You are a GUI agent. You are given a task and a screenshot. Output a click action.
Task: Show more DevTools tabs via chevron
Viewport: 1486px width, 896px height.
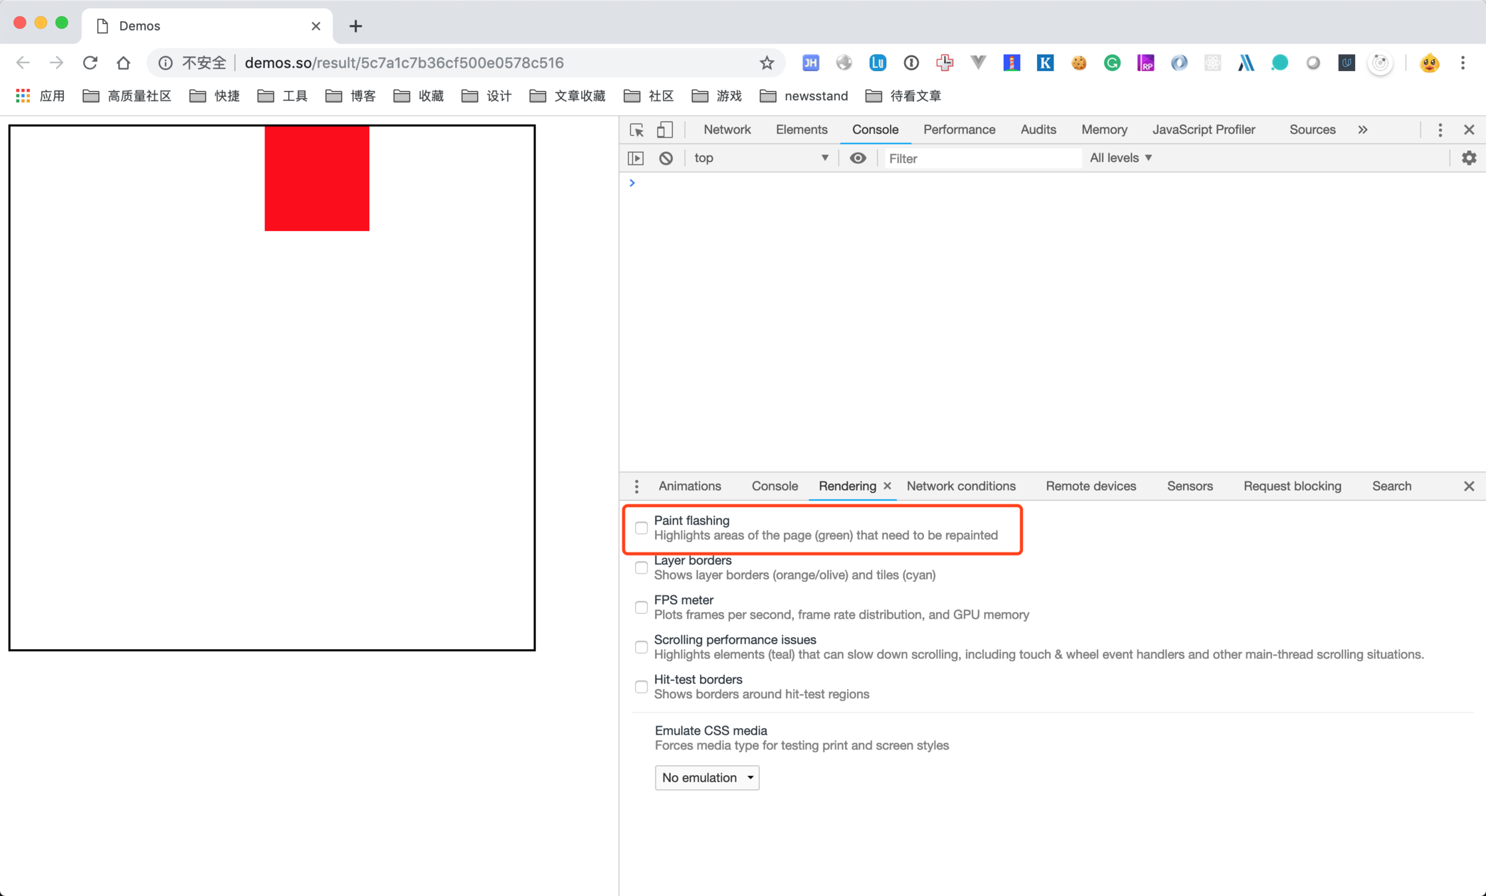tap(1362, 129)
